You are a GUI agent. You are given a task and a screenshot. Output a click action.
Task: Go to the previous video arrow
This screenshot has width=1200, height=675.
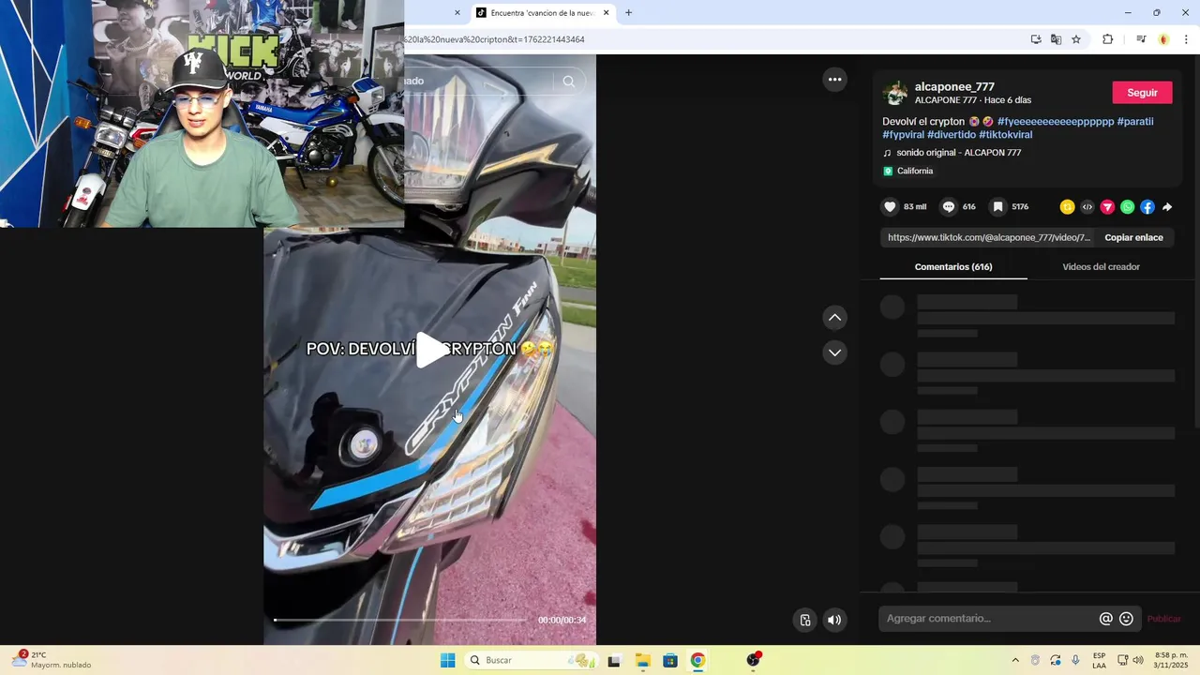pyautogui.click(x=834, y=318)
